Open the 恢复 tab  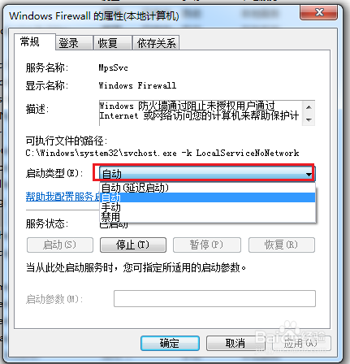113,43
